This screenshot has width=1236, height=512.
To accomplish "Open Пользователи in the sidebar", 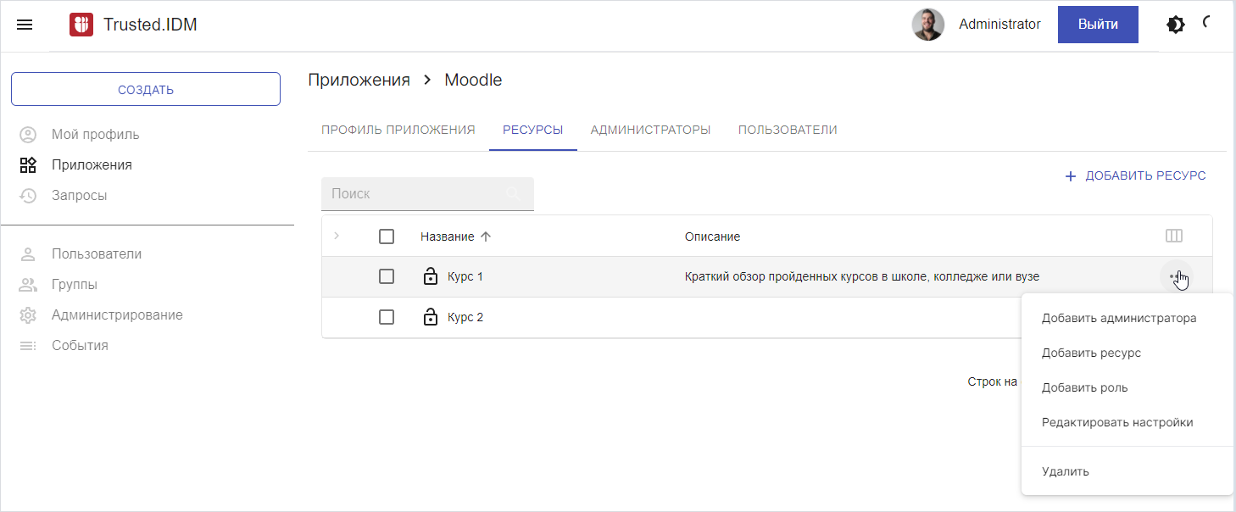I will [97, 254].
